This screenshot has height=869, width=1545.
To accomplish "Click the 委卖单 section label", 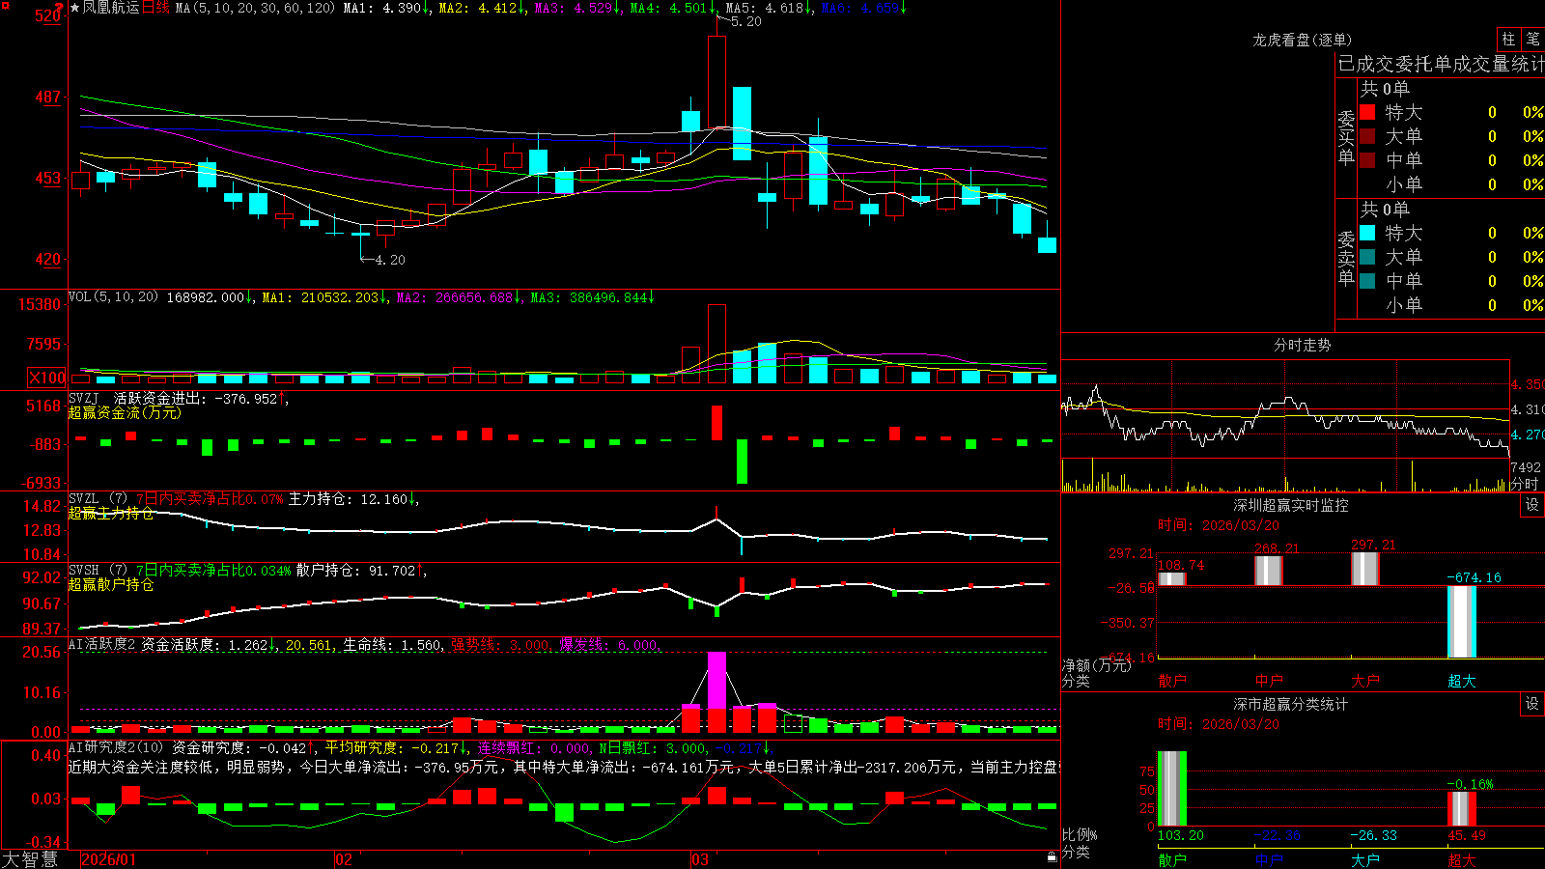I will (1346, 259).
